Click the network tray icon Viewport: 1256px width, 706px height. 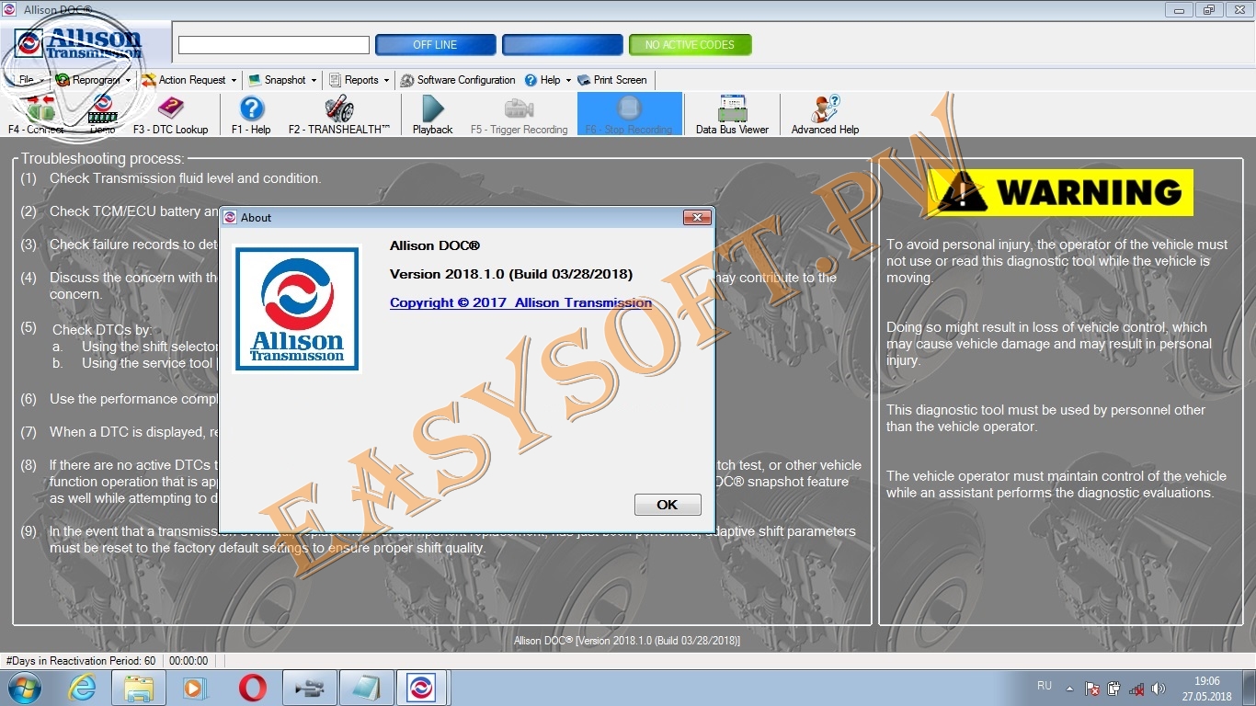tap(1137, 688)
